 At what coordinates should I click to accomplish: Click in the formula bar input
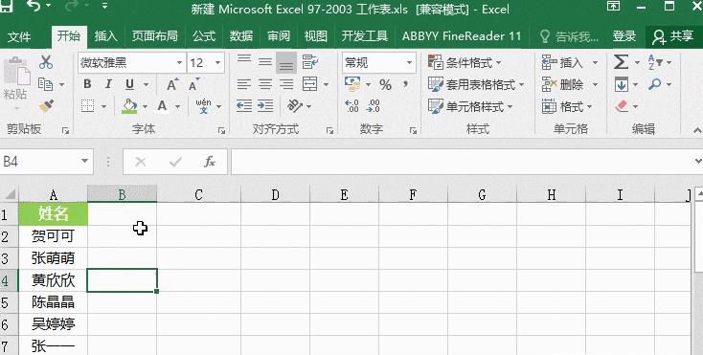[x=462, y=162]
